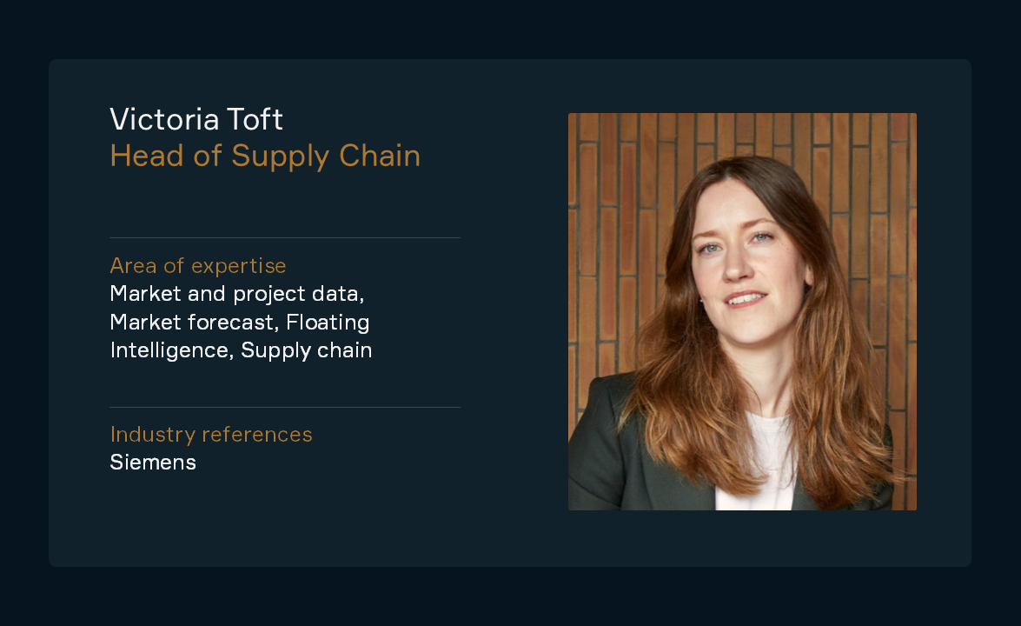Click the Victoria Toft name heading

196,119
